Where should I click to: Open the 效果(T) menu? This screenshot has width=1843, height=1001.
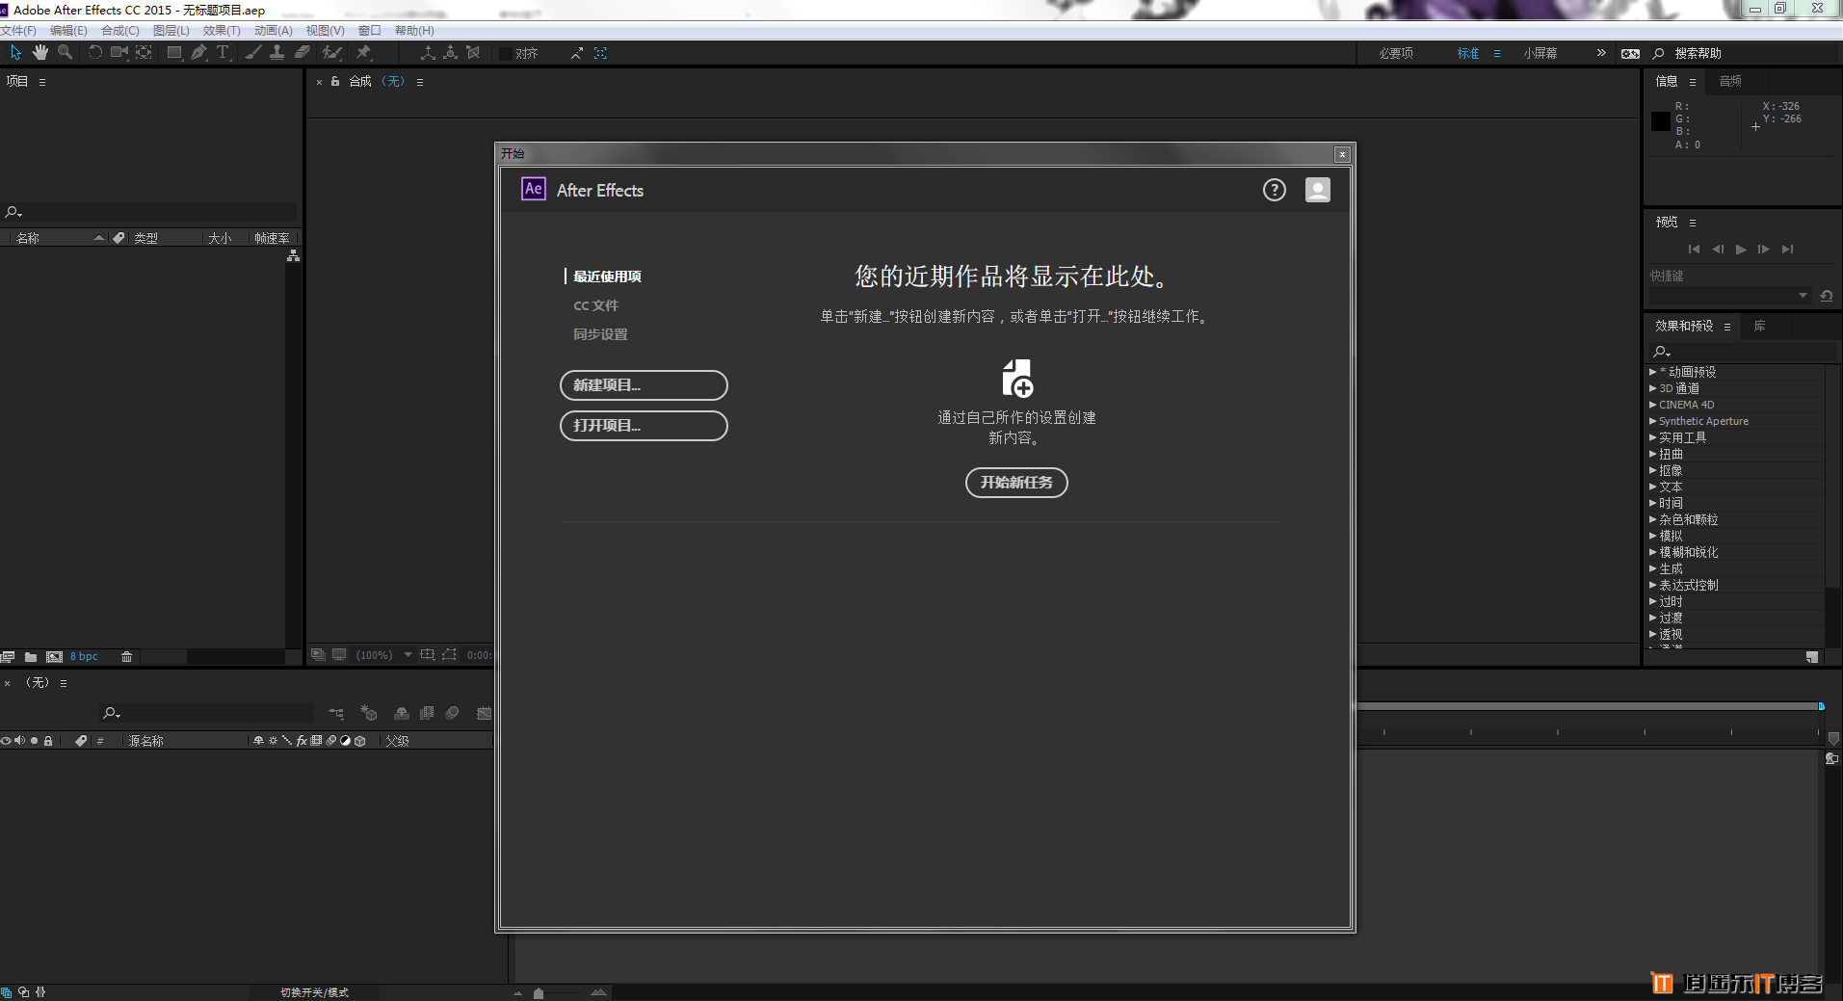coord(222,31)
